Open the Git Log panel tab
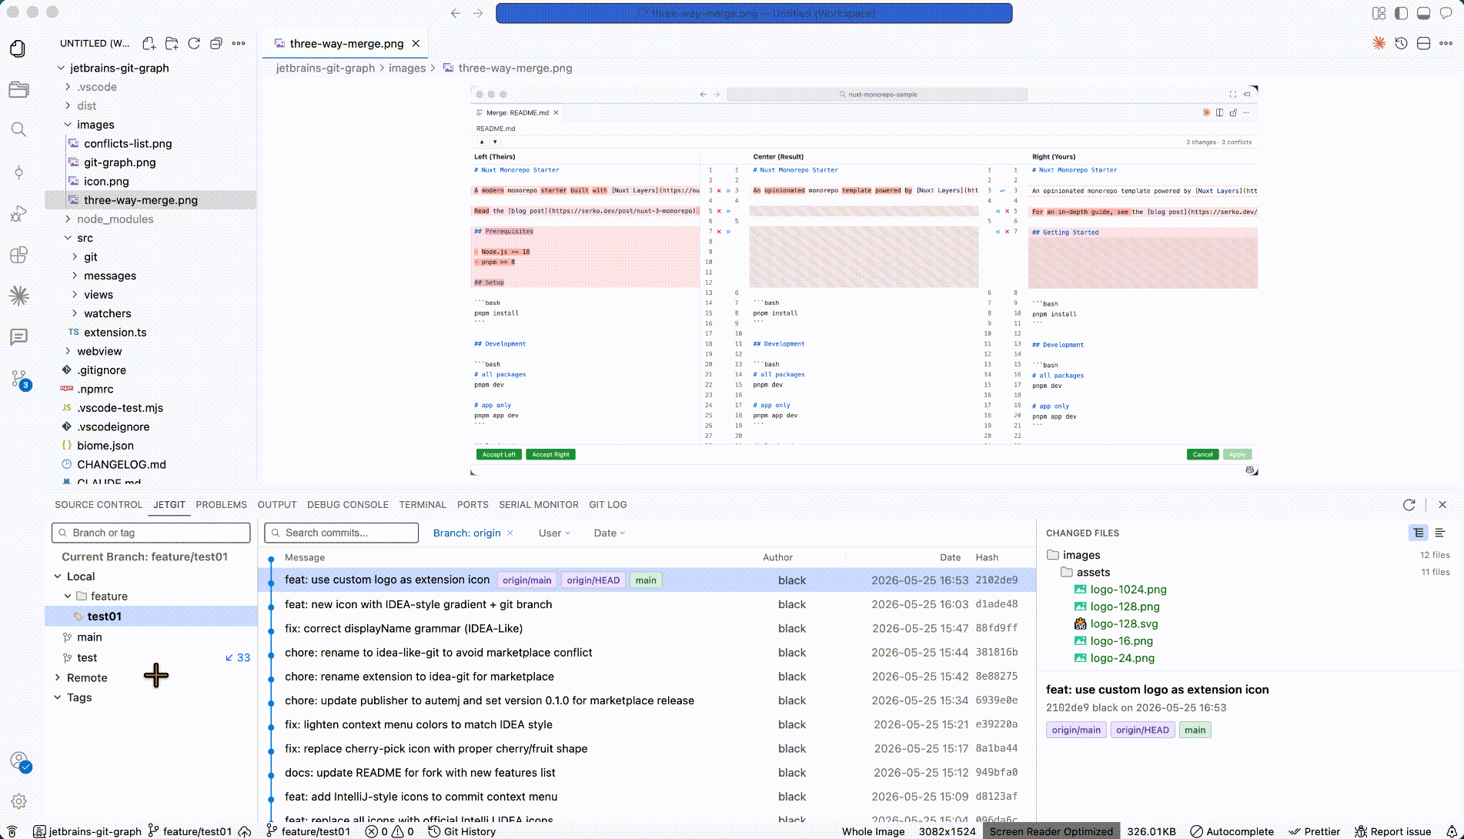The height and width of the screenshot is (839, 1464). tap(608, 505)
